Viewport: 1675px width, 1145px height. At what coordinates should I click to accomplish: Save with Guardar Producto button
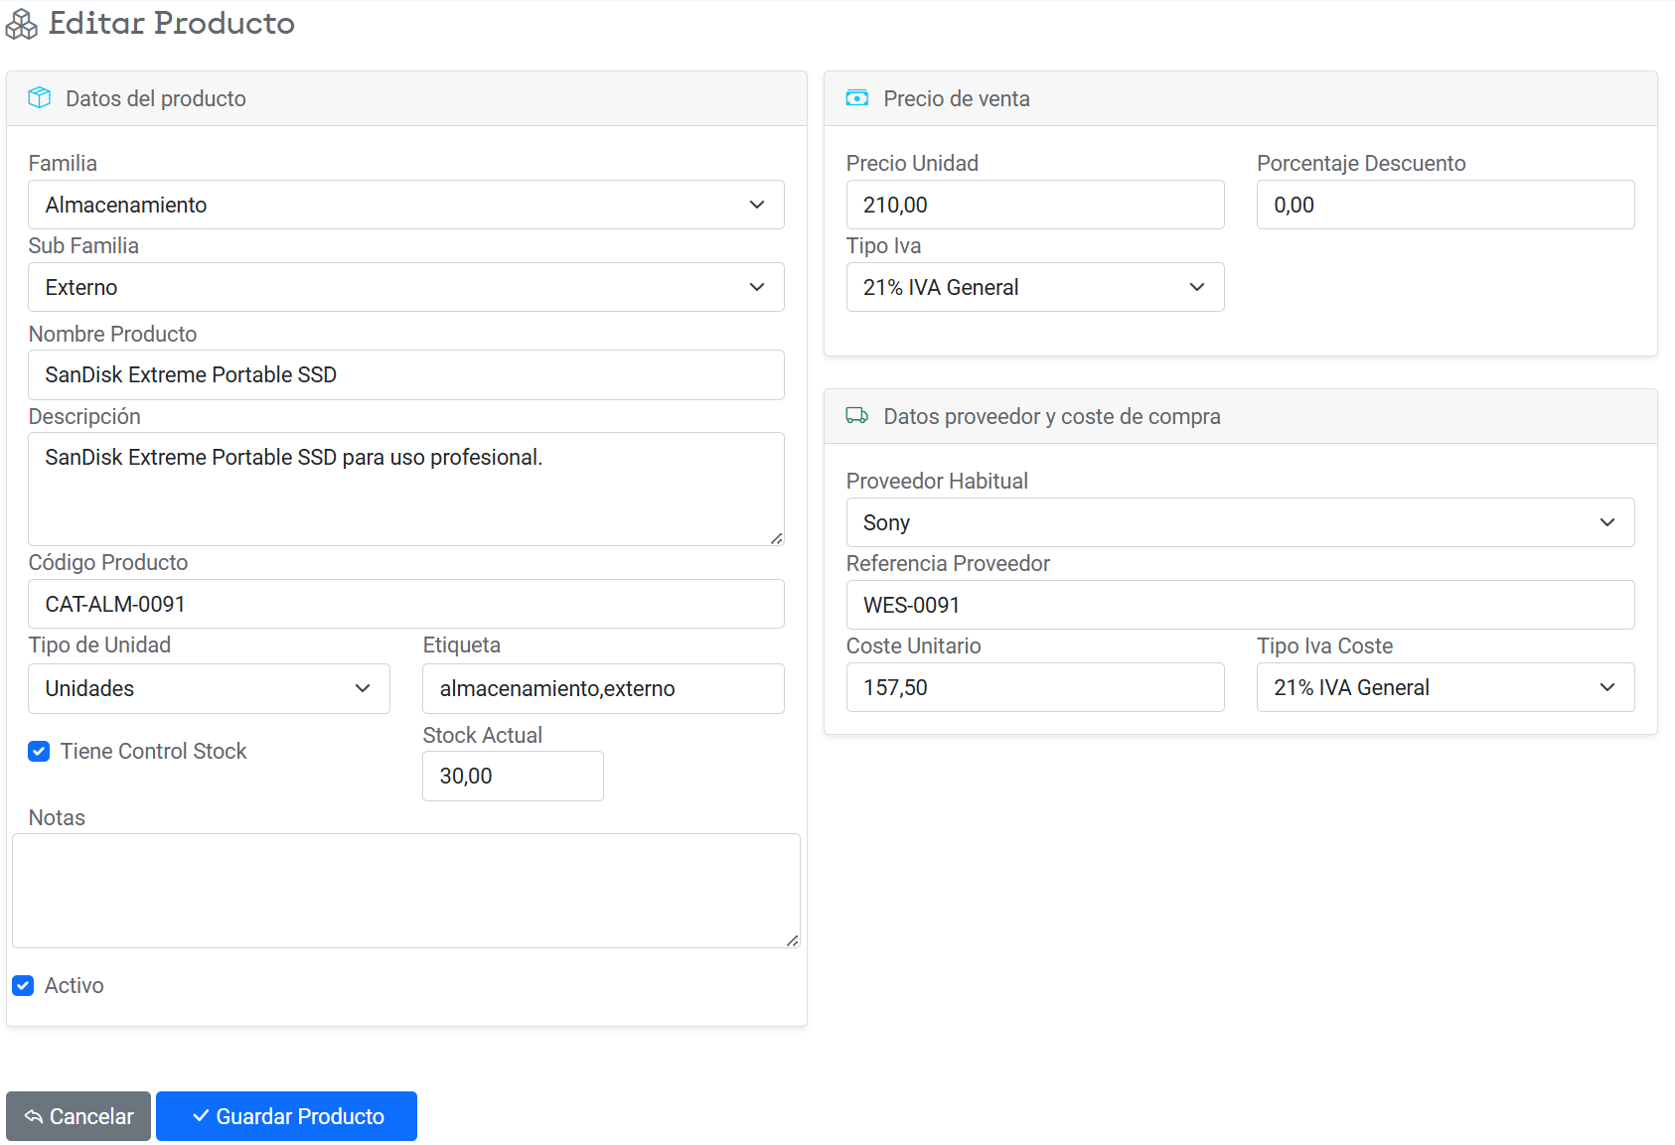click(x=286, y=1116)
